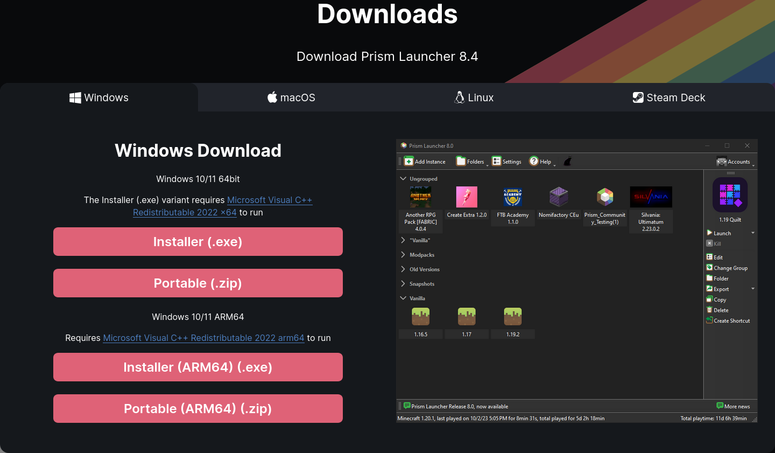Click the Edit instance icon
Image resolution: width=775 pixels, height=453 pixels.
717,257
